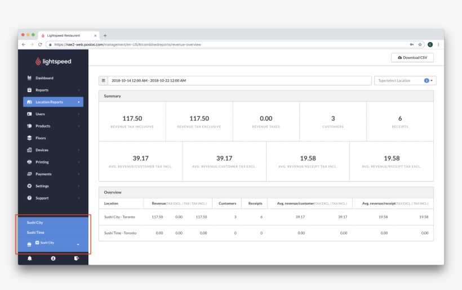Expand the Products submenu arrow

79,126
